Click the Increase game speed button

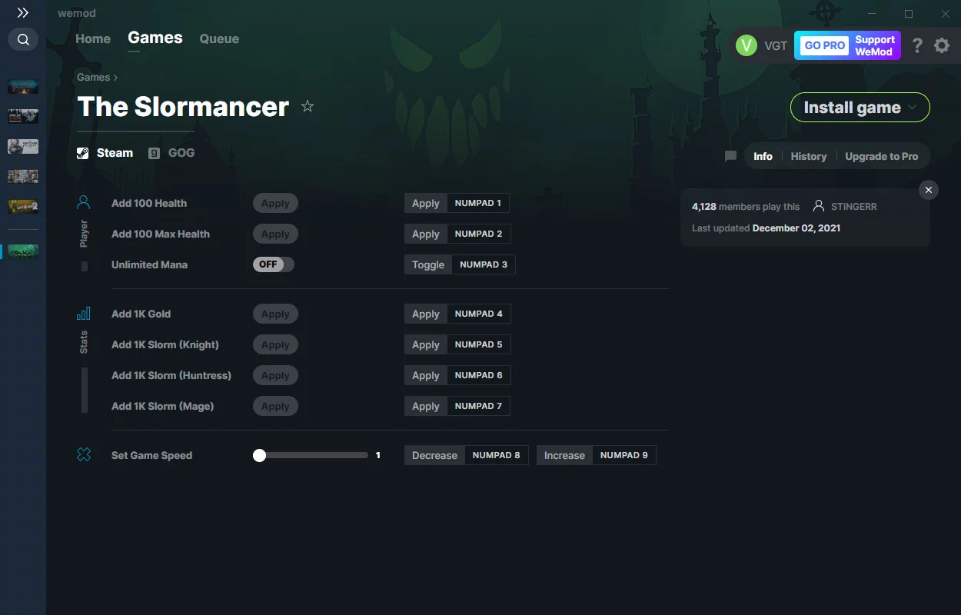tap(564, 455)
